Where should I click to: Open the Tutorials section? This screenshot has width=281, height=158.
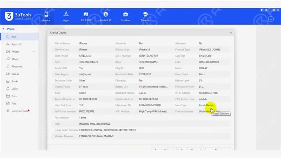click(x=145, y=17)
